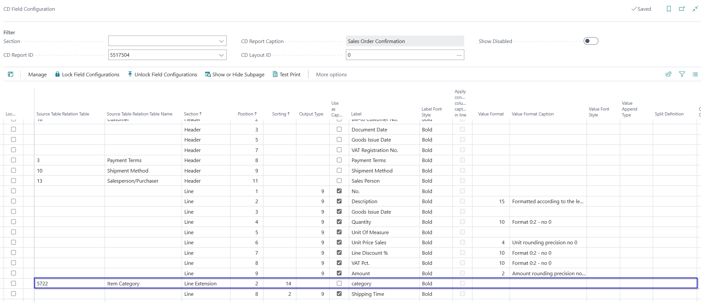Open the Output Type column header menu
Viewport: 701px width, 302px height.
point(311,114)
